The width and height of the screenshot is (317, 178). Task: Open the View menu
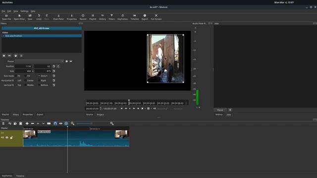tap(16, 11)
